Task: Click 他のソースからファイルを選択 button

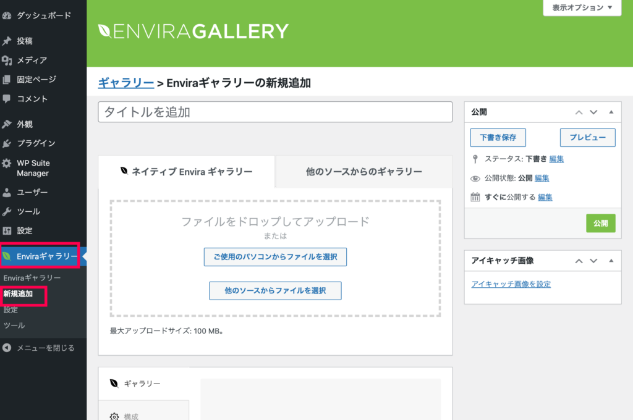Action: point(275,291)
